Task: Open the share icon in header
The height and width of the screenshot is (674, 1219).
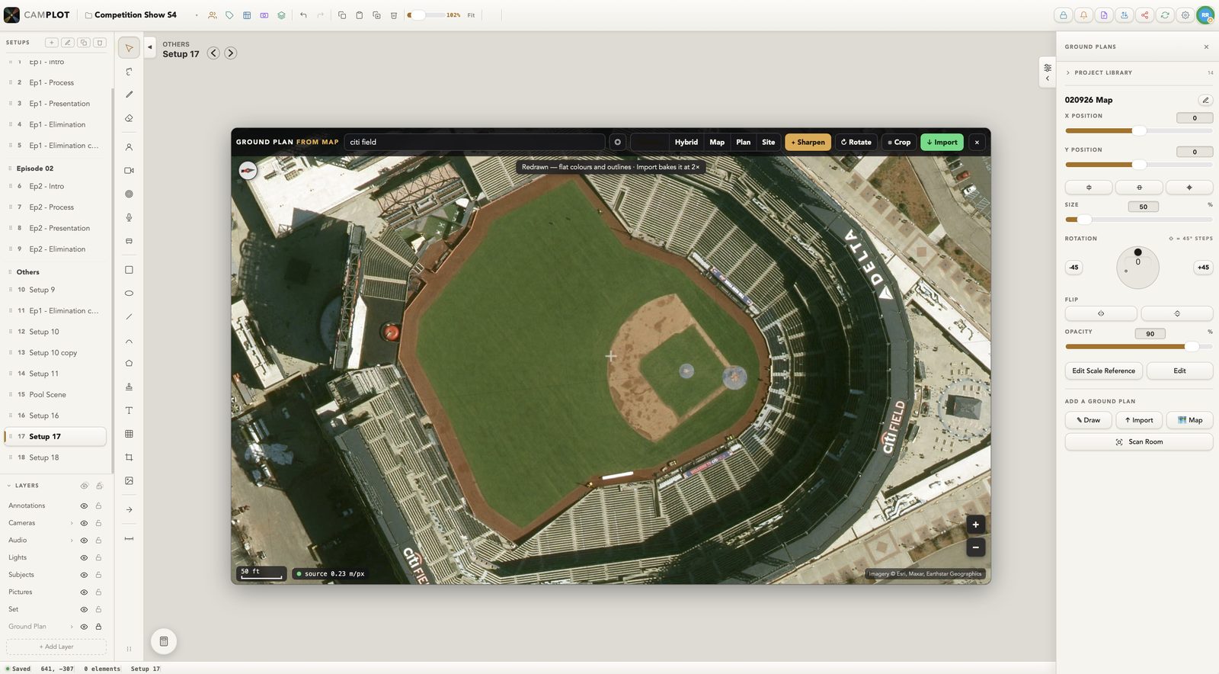Action: click(1144, 15)
